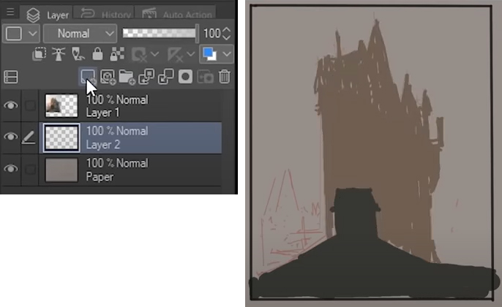Screen dimensions: 502x307
Task: Toggle the Lock Layer padlock
Action: tap(97, 54)
